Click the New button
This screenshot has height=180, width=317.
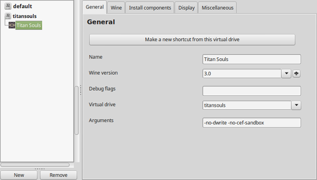[x=19, y=175]
